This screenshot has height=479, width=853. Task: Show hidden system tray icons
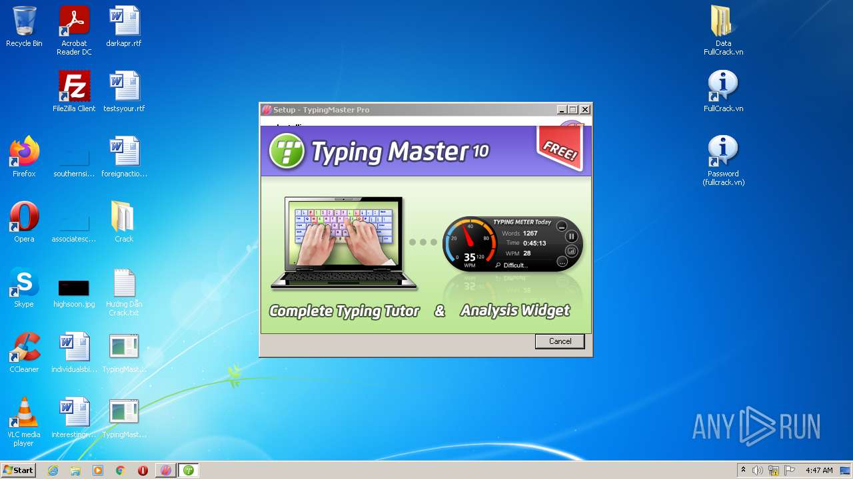point(743,470)
